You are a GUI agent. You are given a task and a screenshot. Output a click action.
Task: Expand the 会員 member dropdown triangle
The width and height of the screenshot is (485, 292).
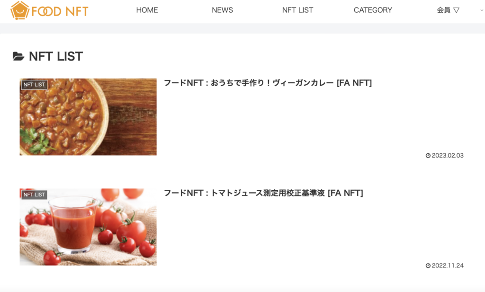coord(456,10)
